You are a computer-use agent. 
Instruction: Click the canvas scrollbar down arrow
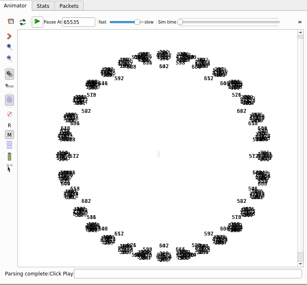click(300, 264)
